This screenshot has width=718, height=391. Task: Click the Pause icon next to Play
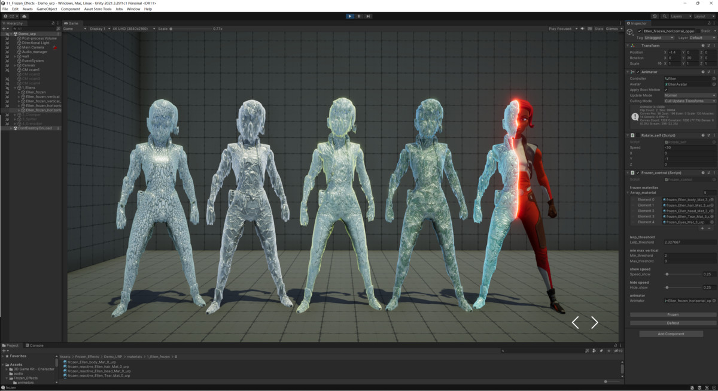pos(360,16)
